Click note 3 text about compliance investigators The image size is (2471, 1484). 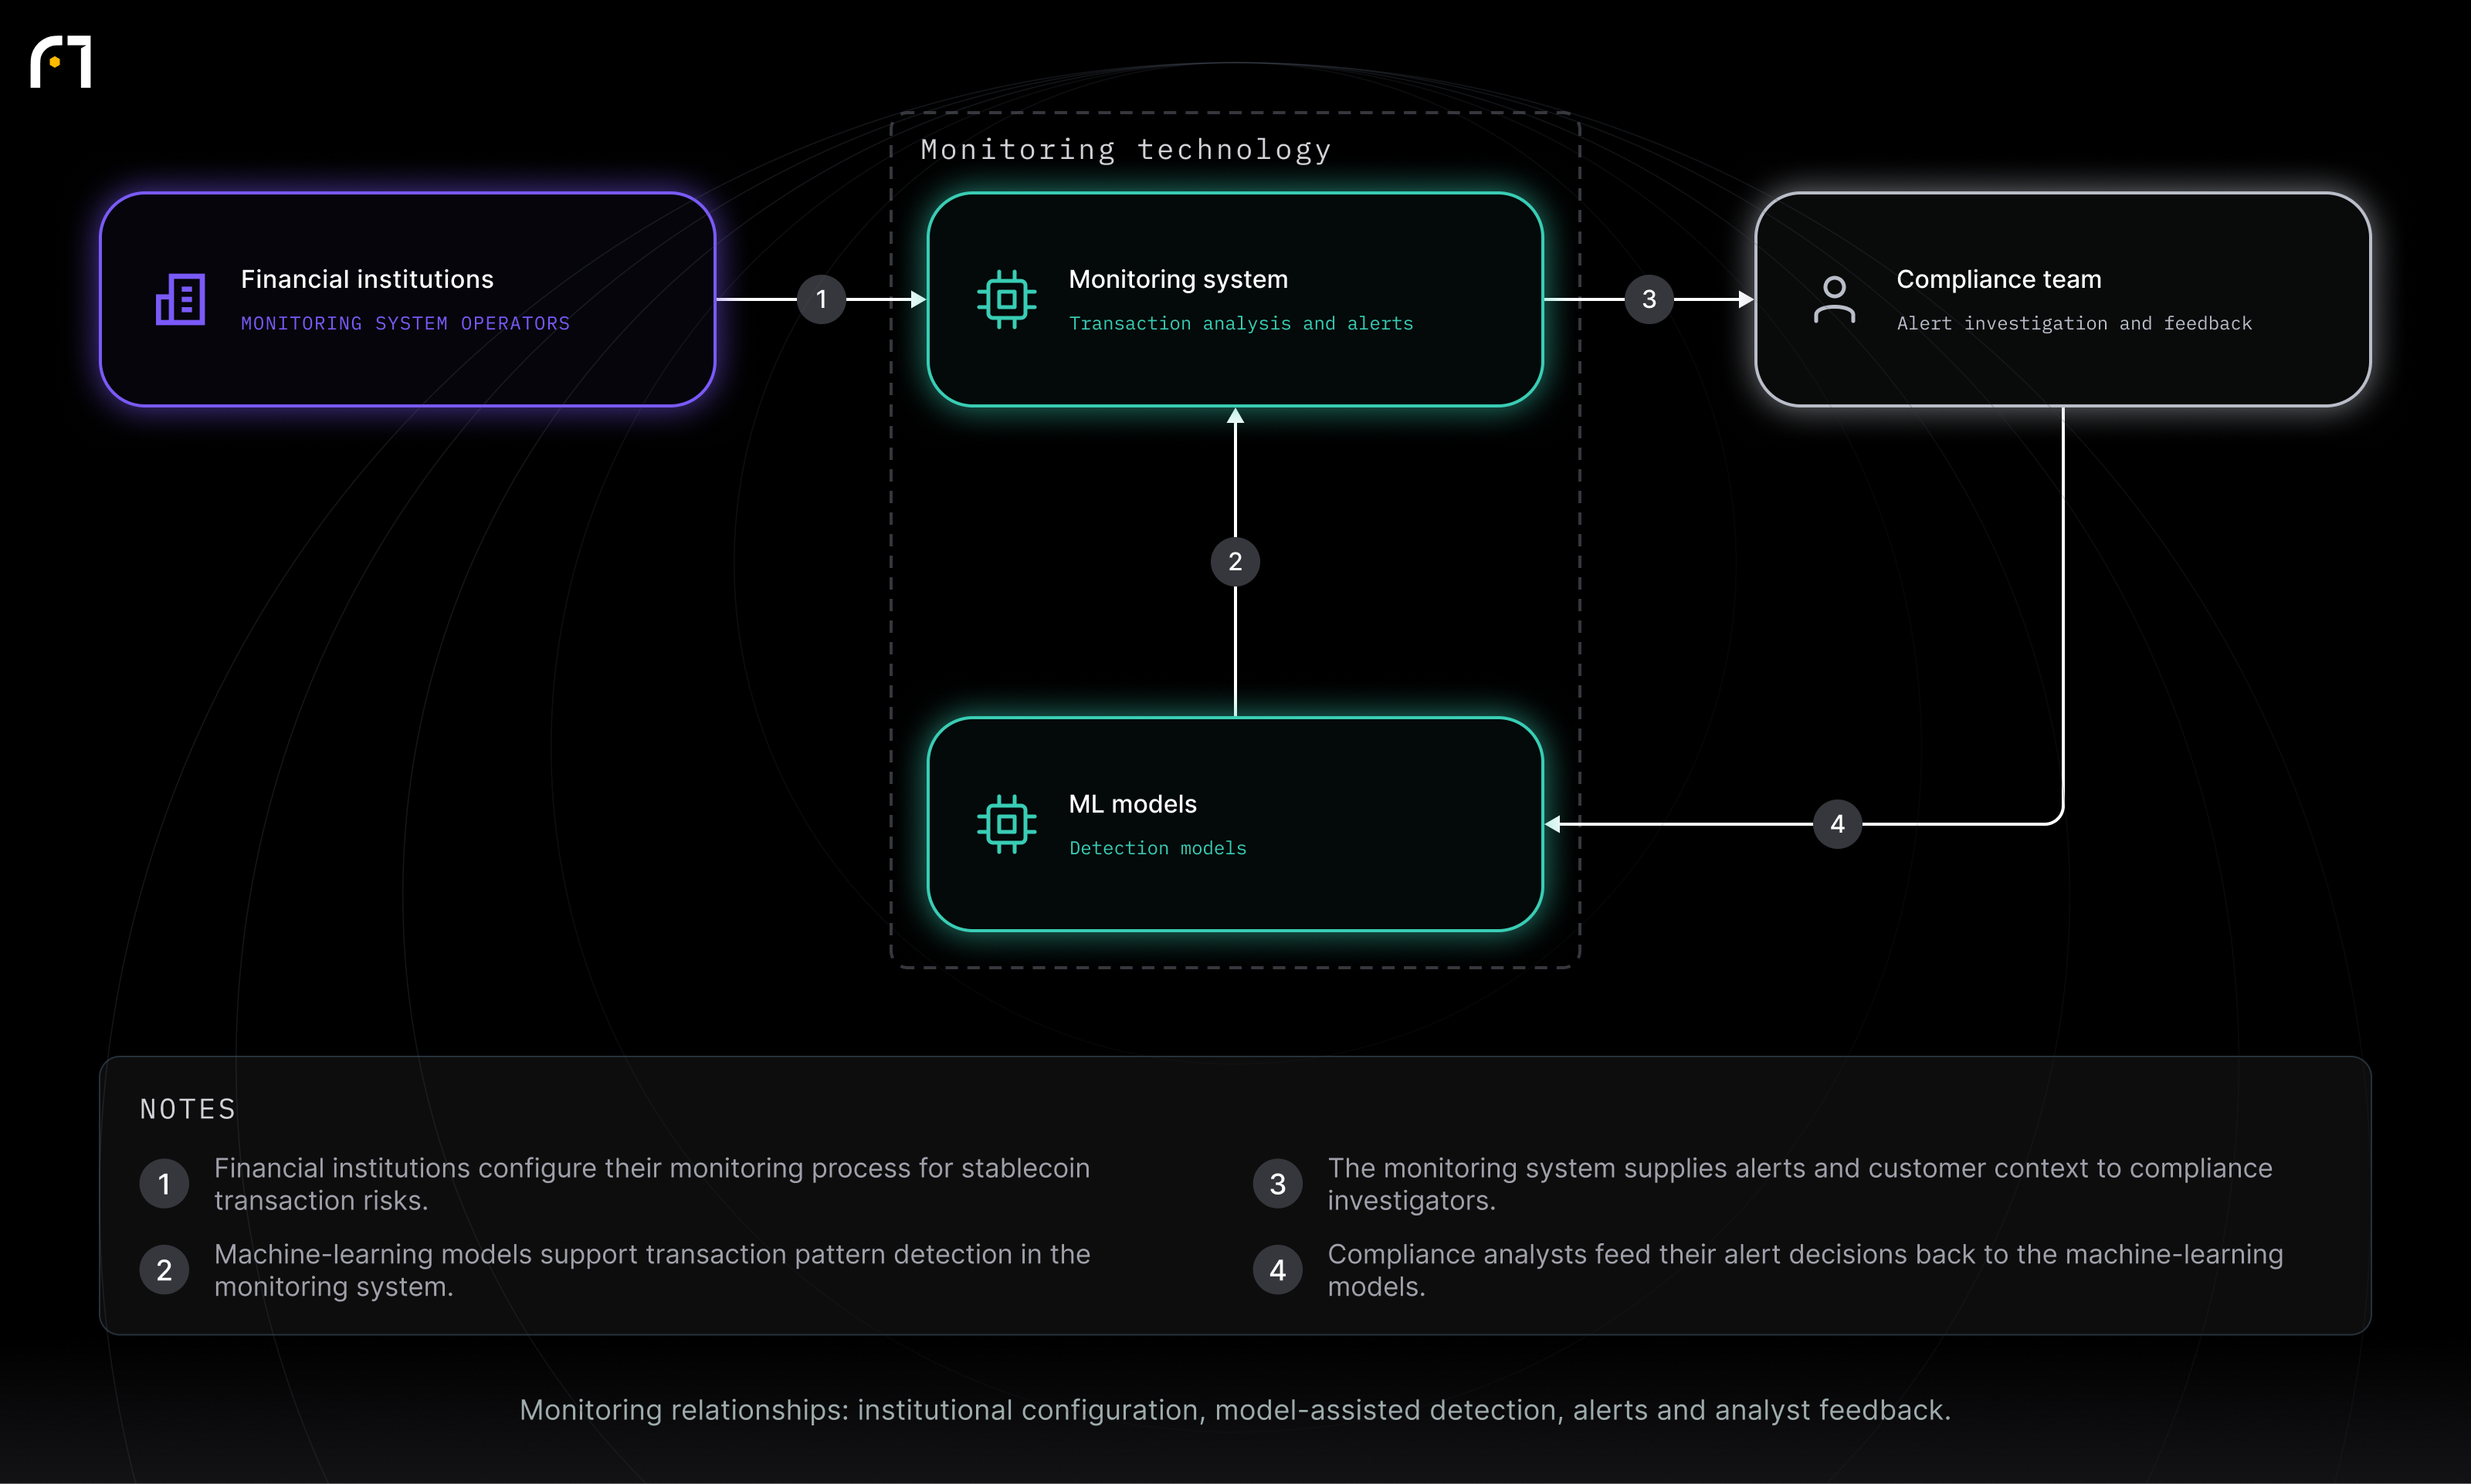(1800, 1184)
